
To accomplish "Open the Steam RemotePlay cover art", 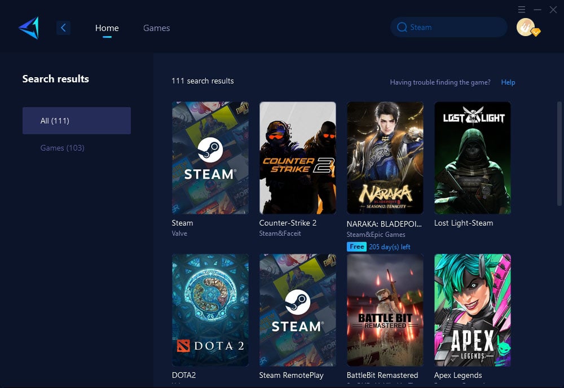I will tap(297, 310).
